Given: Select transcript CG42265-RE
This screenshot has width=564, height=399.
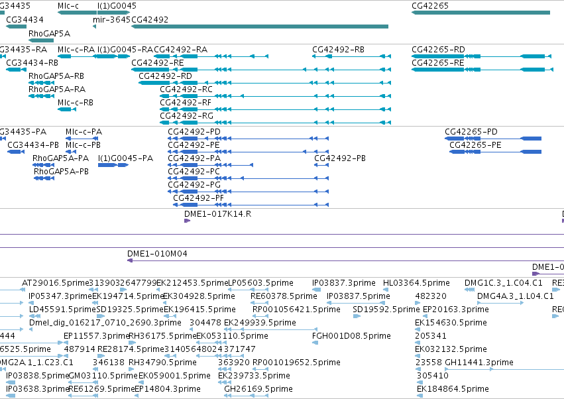Looking at the screenshot, I should [482, 70].
